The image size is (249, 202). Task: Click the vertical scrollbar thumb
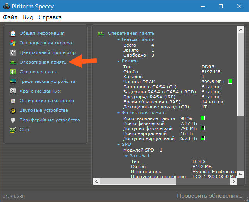[241, 74]
